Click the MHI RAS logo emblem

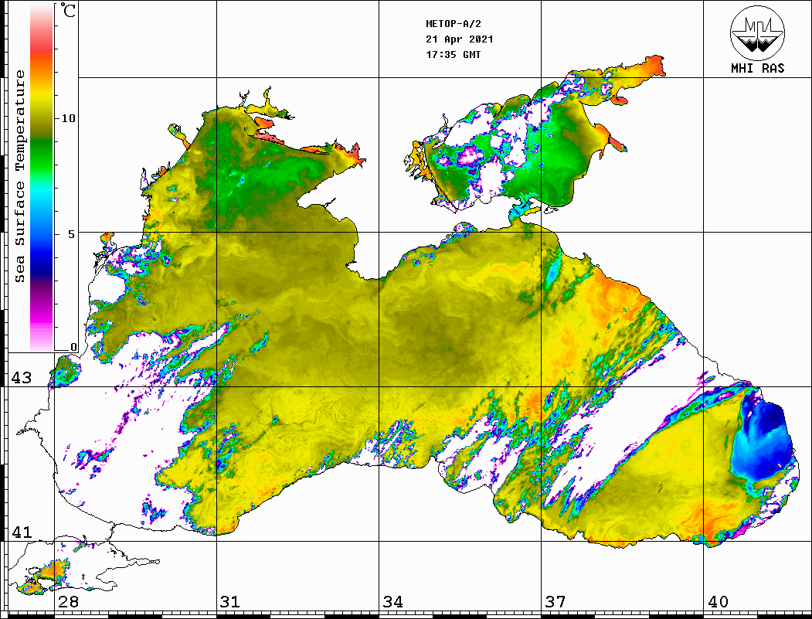point(758,32)
